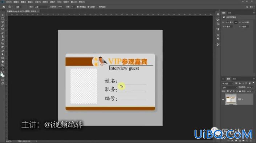Open the File menu
The height and width of the screenshot is (143, 256).
pos(9,2)
